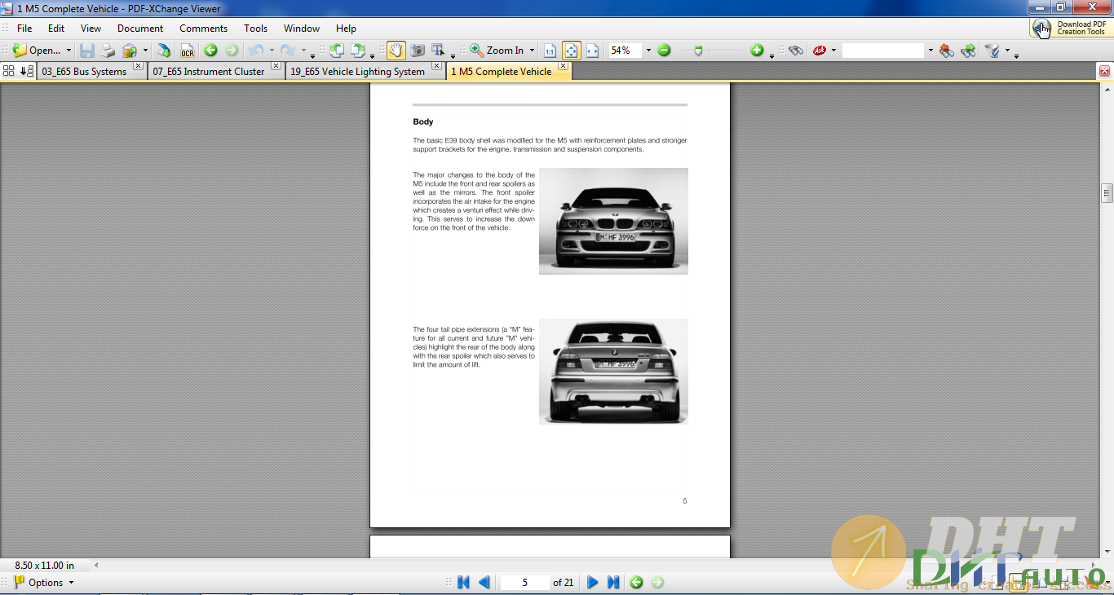This screenshot has height=595, width=1114.
Task: Open the Find binoculars search
Action: coord(796,51)
